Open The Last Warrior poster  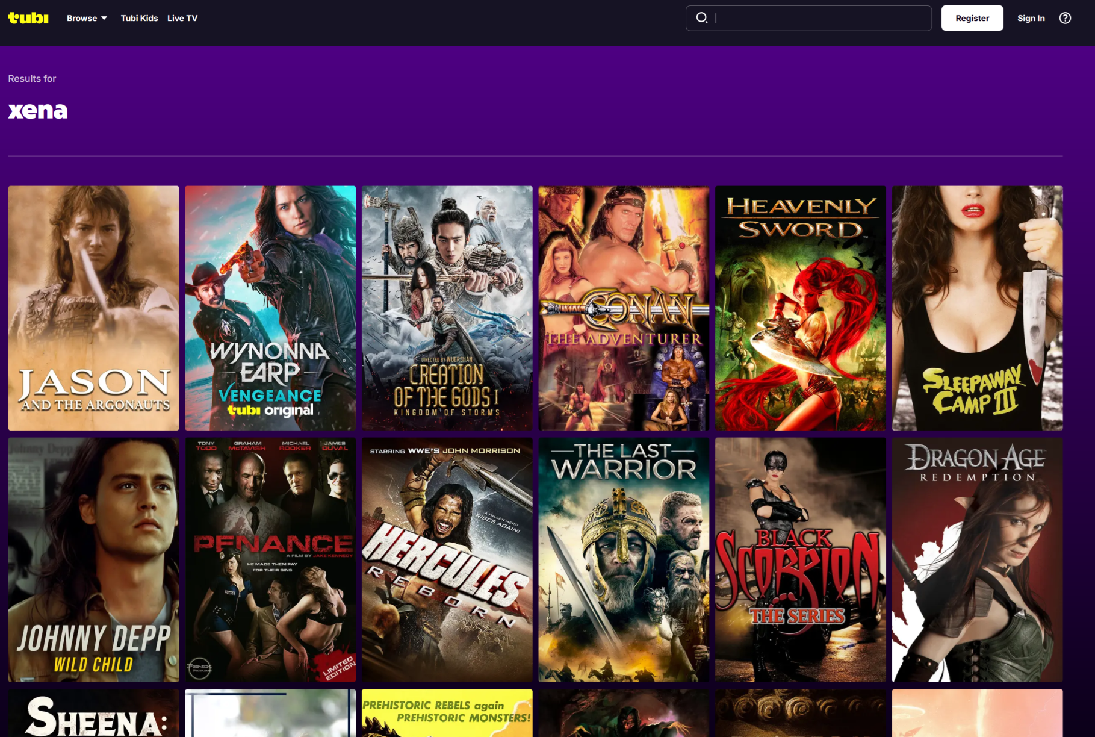624,560
